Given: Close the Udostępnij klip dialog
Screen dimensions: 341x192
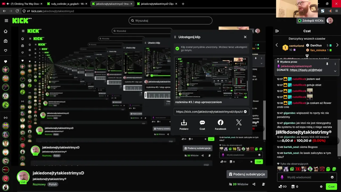Looking at the screenshot, I should [245, 37].
